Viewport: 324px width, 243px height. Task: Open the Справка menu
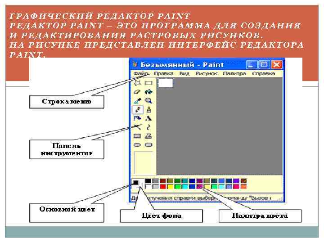tap(263, 73)
